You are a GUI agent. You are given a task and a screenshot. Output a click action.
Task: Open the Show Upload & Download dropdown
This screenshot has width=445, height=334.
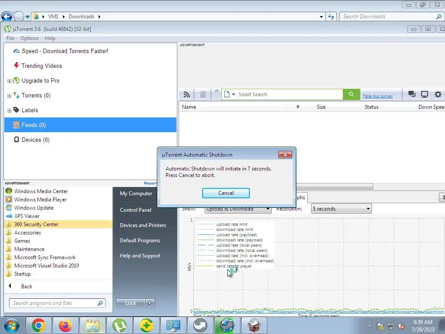coord(238,209)
